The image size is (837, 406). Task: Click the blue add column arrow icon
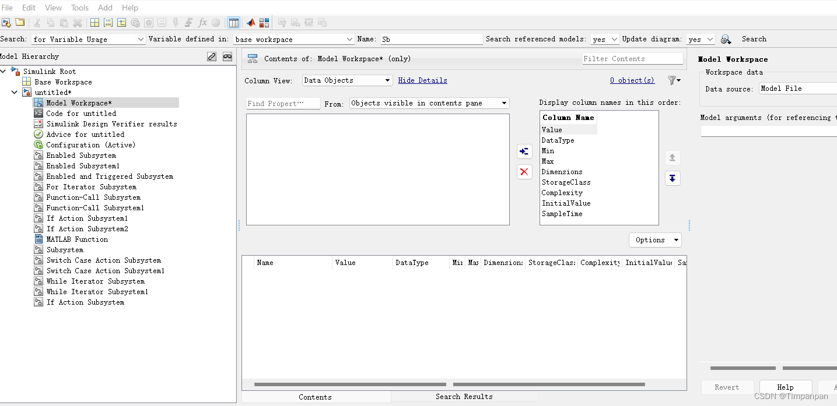point(524,151)
